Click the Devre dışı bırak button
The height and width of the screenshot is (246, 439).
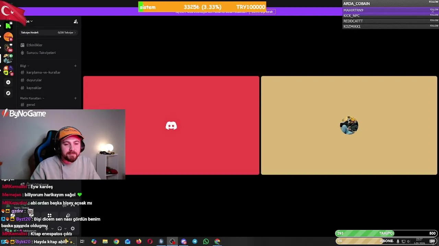point(262,12)
